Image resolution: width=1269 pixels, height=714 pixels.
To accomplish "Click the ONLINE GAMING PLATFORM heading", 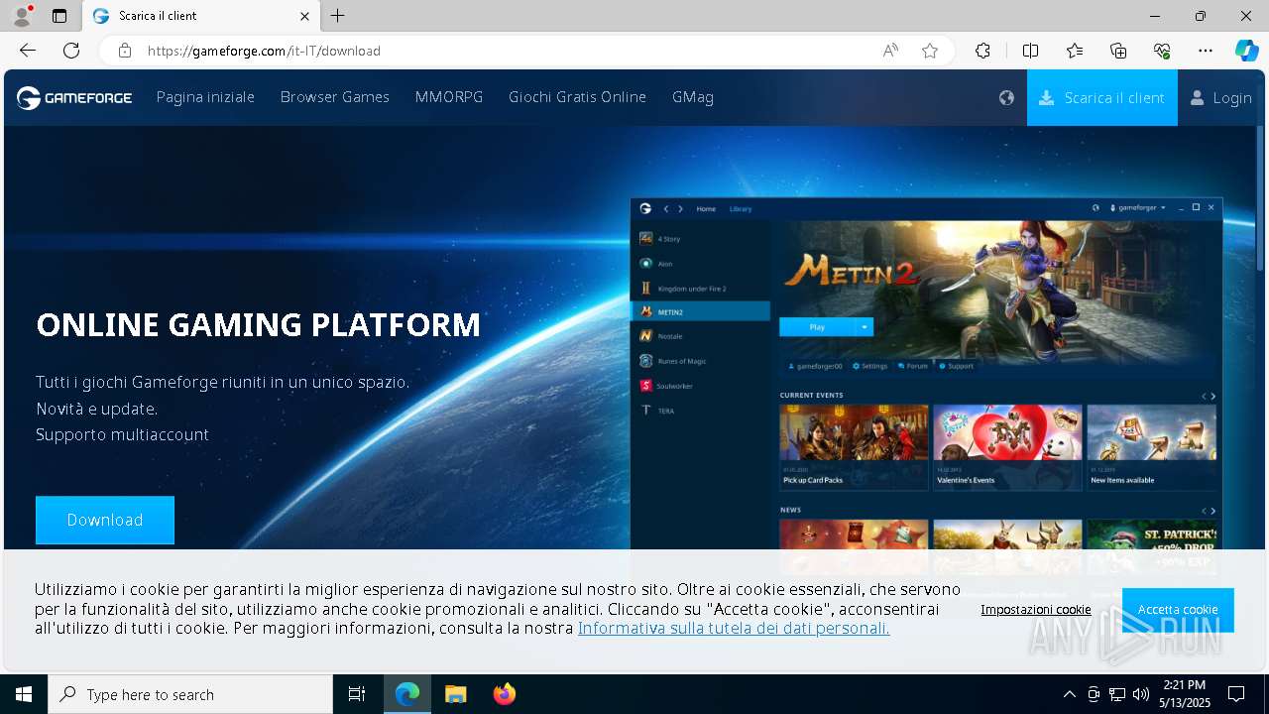I will click(258, 324).
